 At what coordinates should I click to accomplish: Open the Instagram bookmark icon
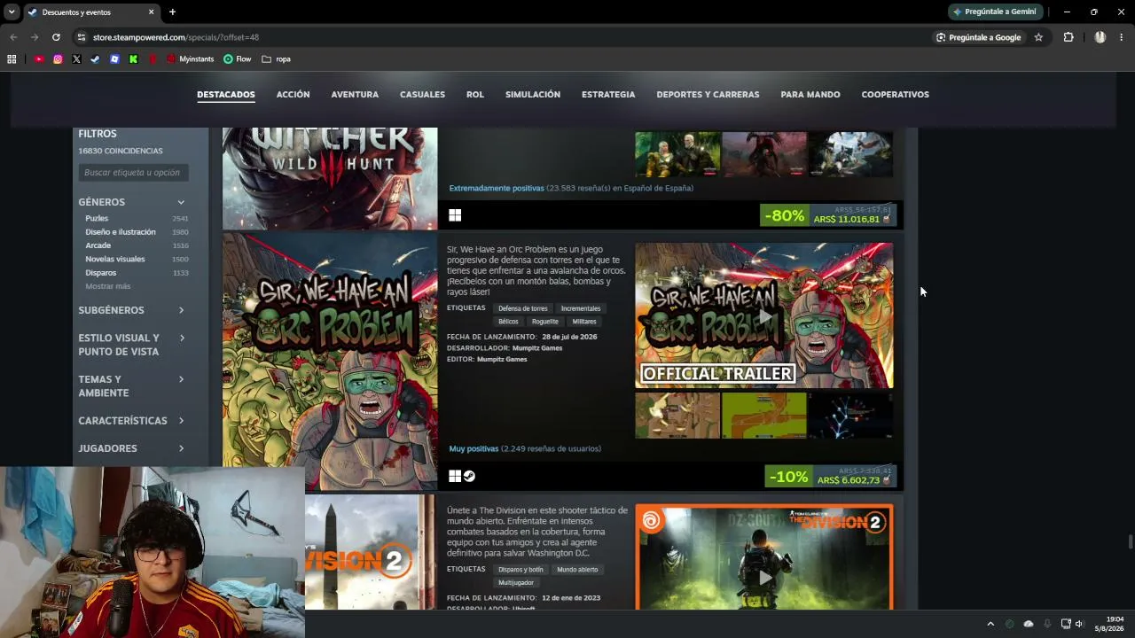58,59
